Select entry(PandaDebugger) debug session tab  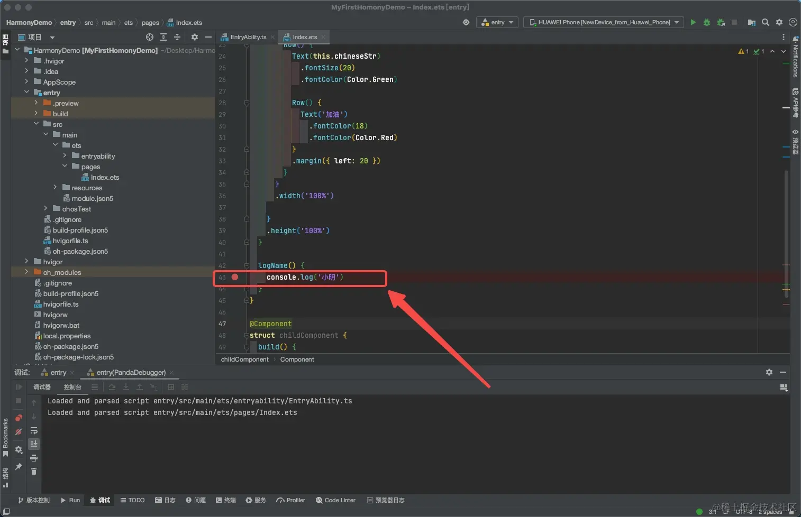[x=131, y=372]
